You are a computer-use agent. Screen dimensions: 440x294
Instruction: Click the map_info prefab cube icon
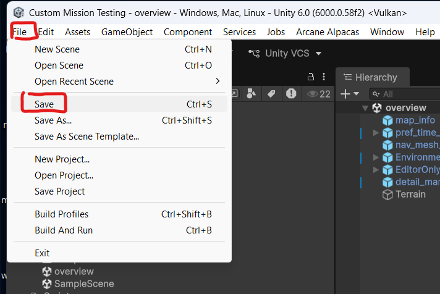[387, 120]
